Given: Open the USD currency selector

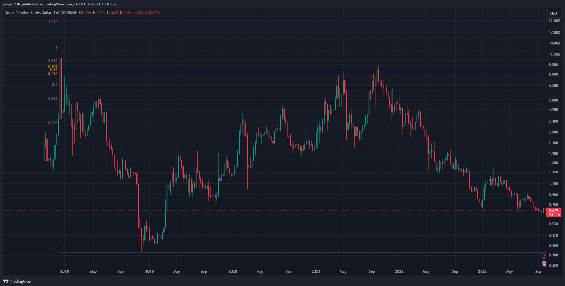Looking at the screenshot, I should [554, 14].
